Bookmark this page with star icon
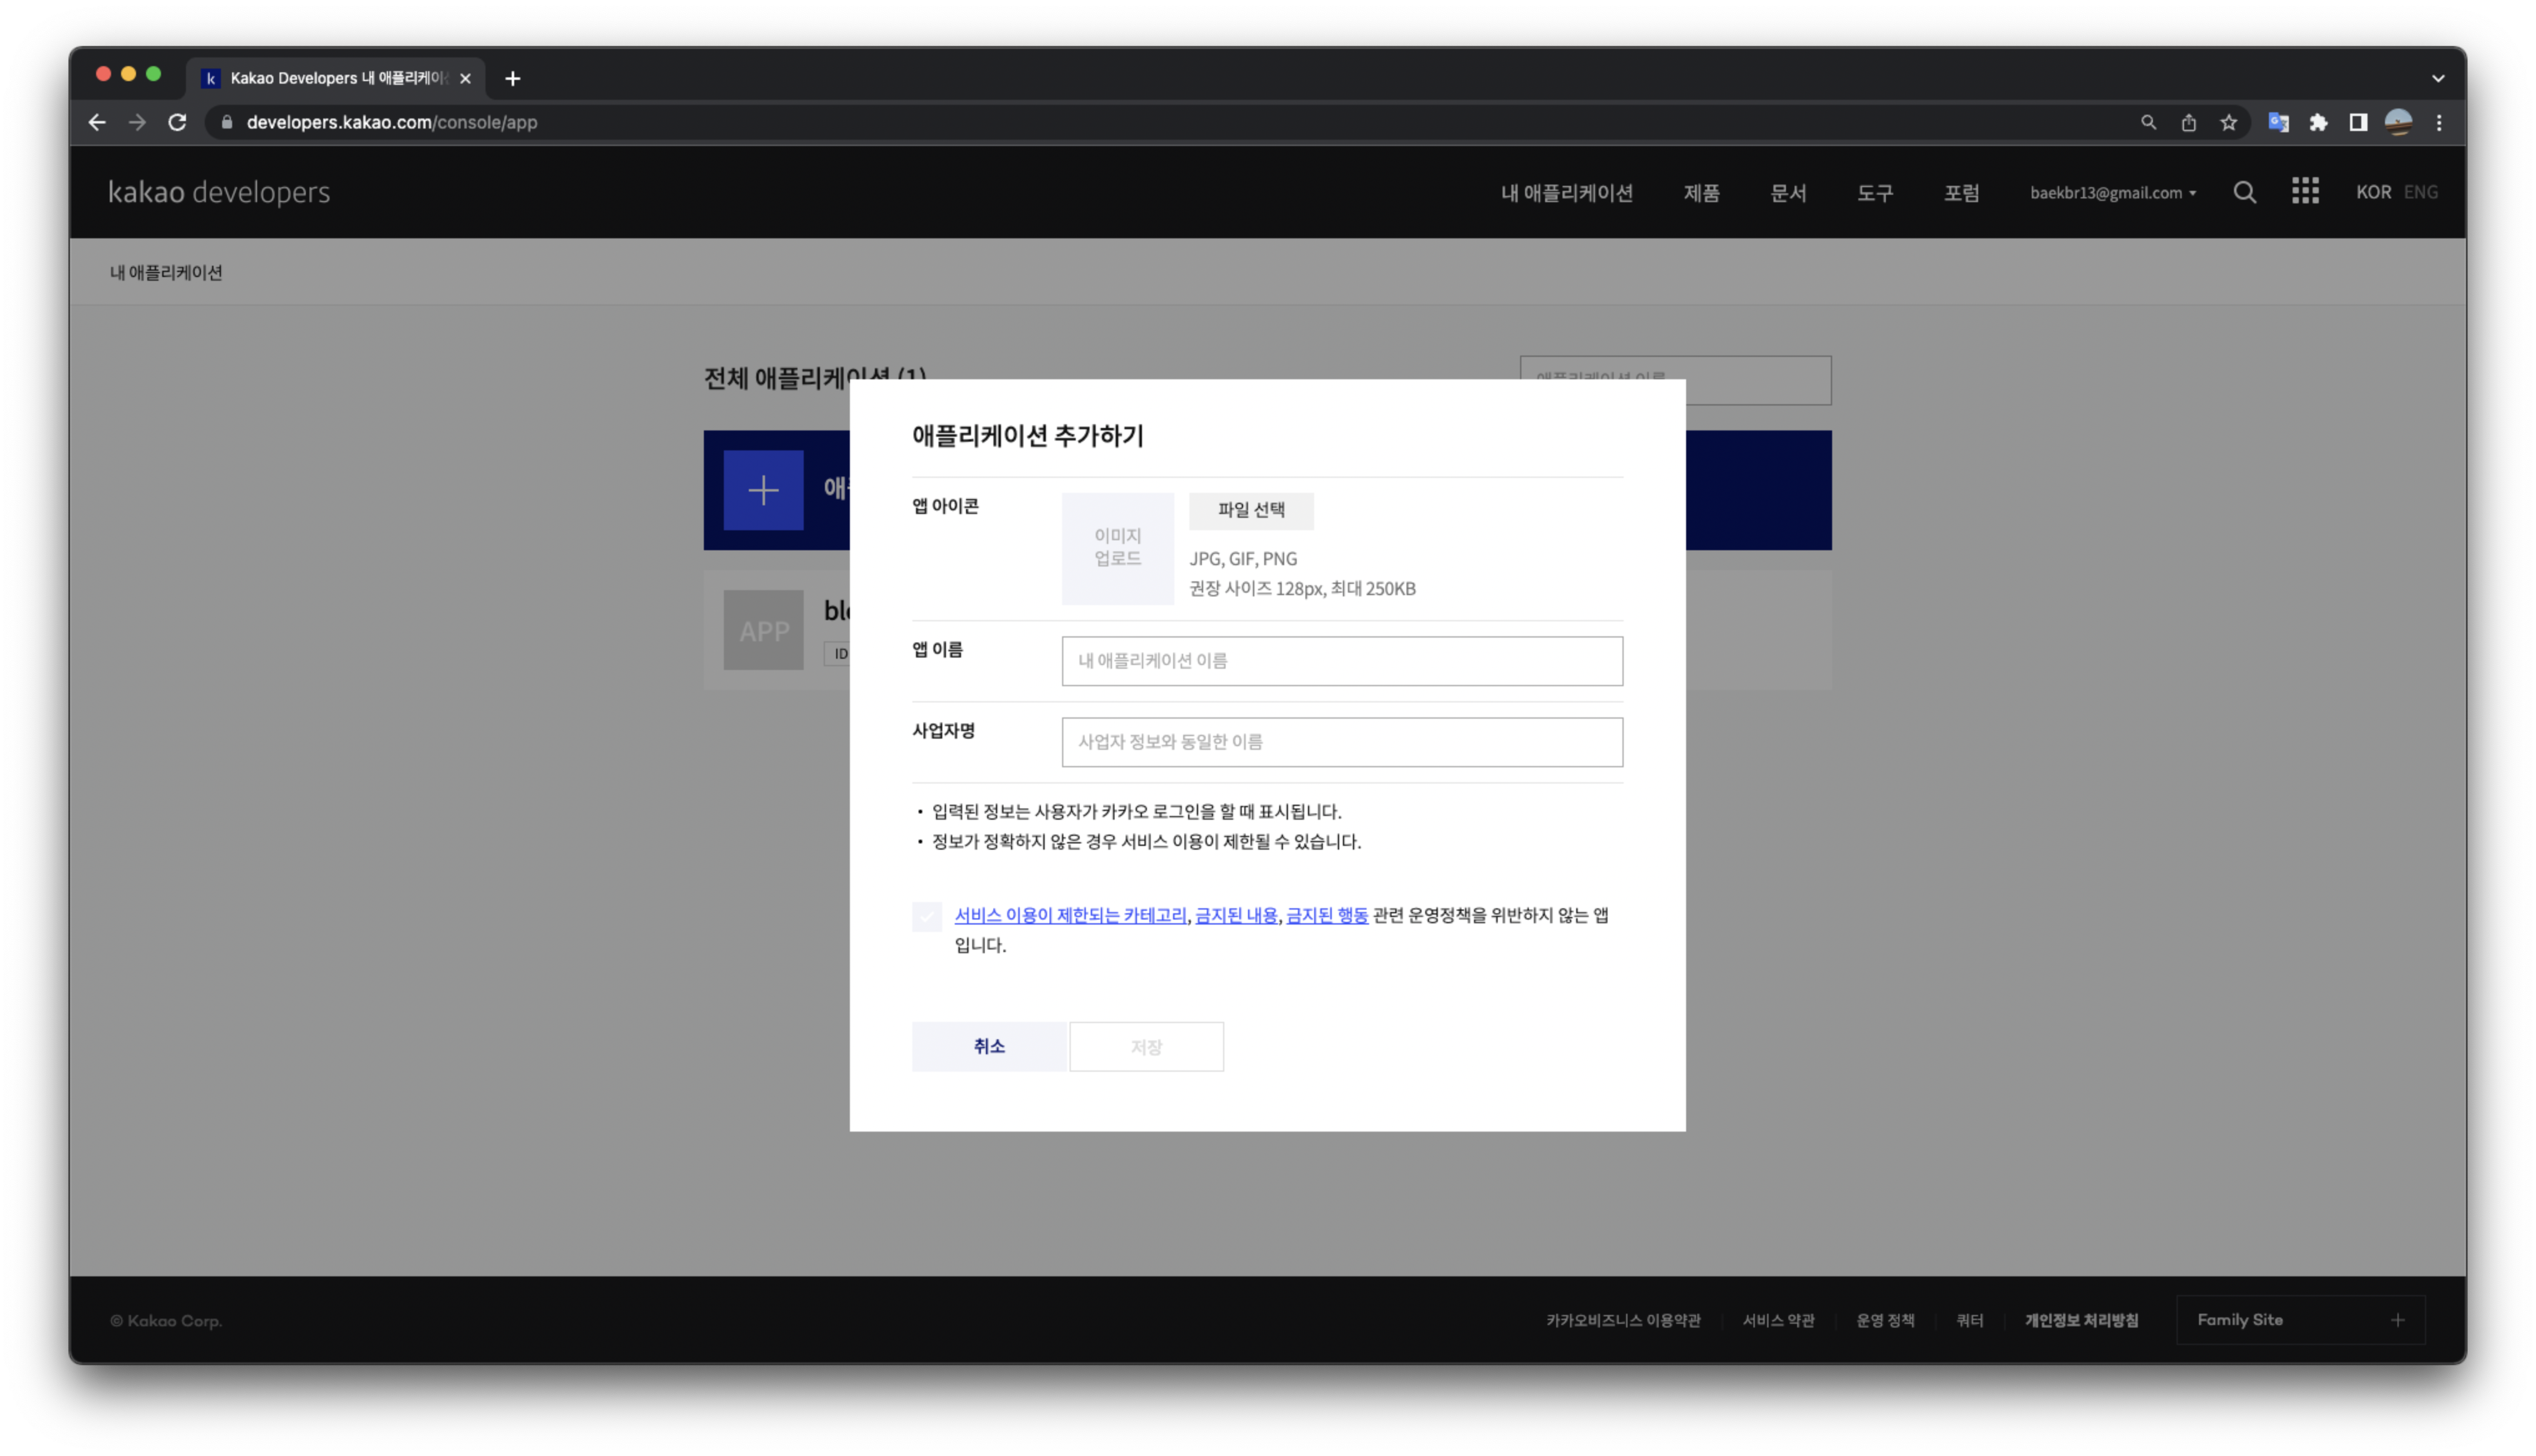 (2228, 122)
